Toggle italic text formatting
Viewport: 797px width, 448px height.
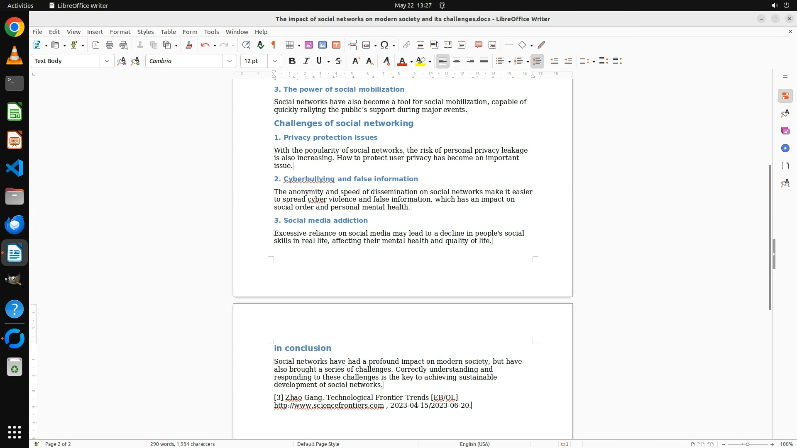[306, 61]
